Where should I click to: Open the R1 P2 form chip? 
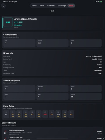pos(6,114)
